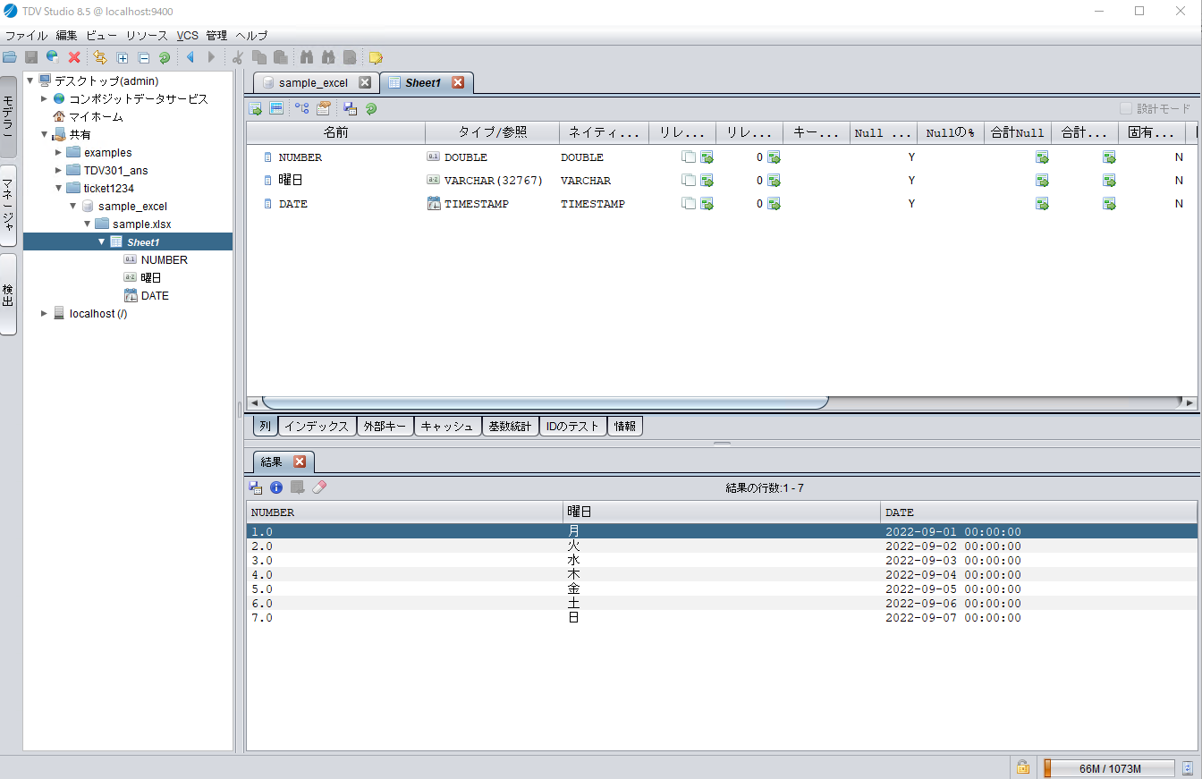This screenshot has width=1202, height=779.
Task: Expand the examples folder node
Action: [x=59, y=152]
